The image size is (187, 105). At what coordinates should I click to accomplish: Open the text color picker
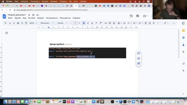coord(96,23)
